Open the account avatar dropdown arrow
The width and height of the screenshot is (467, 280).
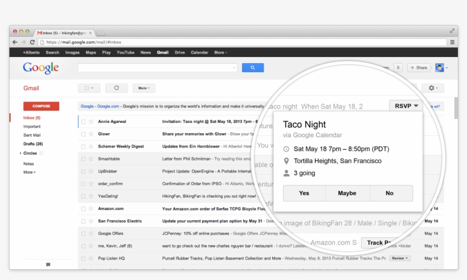tap(446, 68)
